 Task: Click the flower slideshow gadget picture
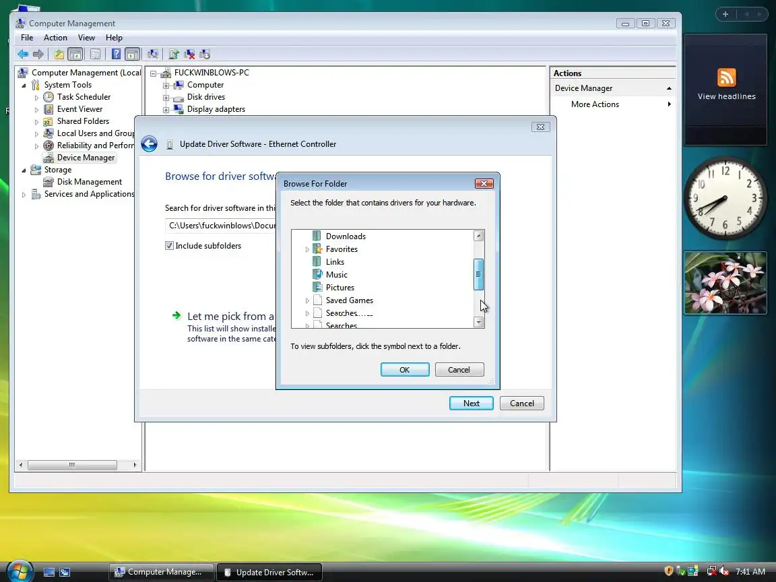tap(725, 283)
